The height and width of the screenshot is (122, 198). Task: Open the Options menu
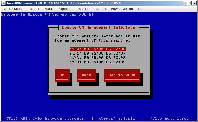pyautogui.click(x=65, y=9)
